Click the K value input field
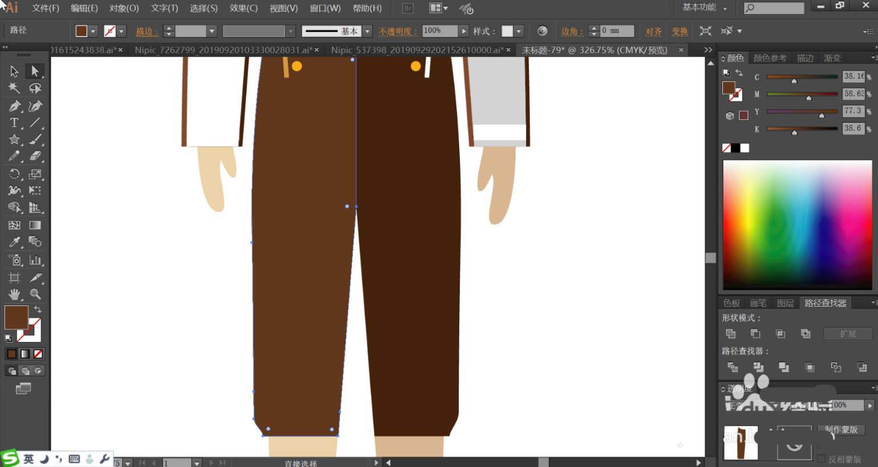 pyautogui.click(x=853, y=128)
